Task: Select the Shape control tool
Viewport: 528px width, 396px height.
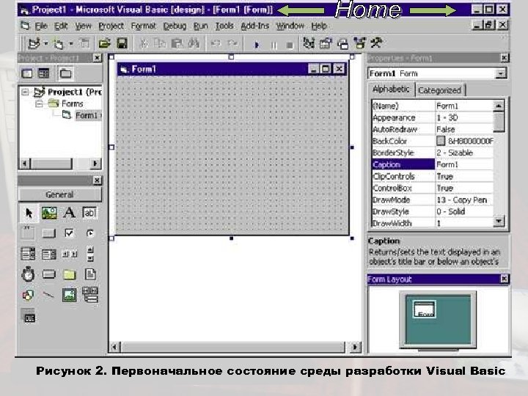Action: (x=28, y=296)
